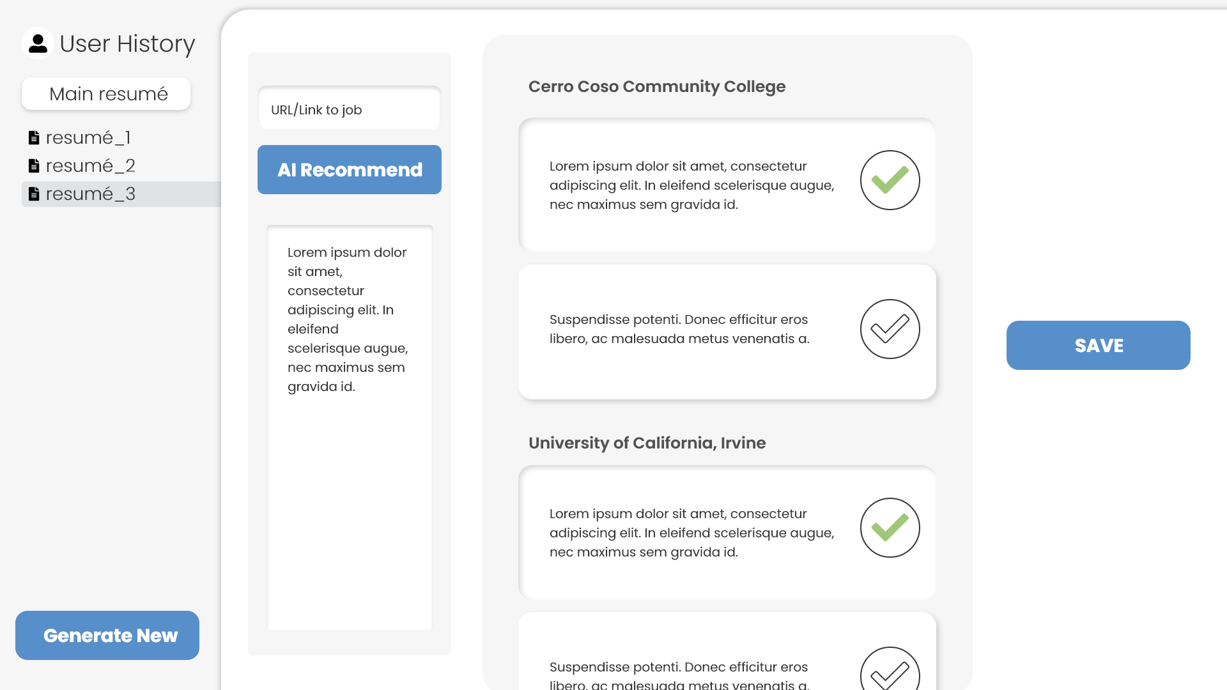Select the highlighted resumé_3 entry

[90, 194]
